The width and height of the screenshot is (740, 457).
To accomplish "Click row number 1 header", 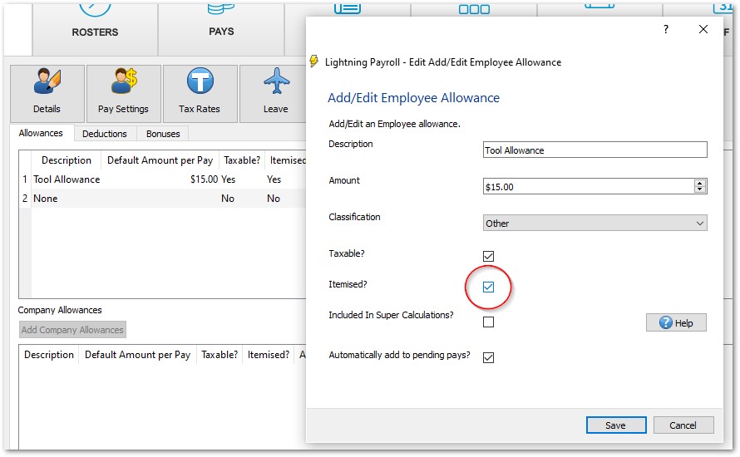I will (25, 179).
